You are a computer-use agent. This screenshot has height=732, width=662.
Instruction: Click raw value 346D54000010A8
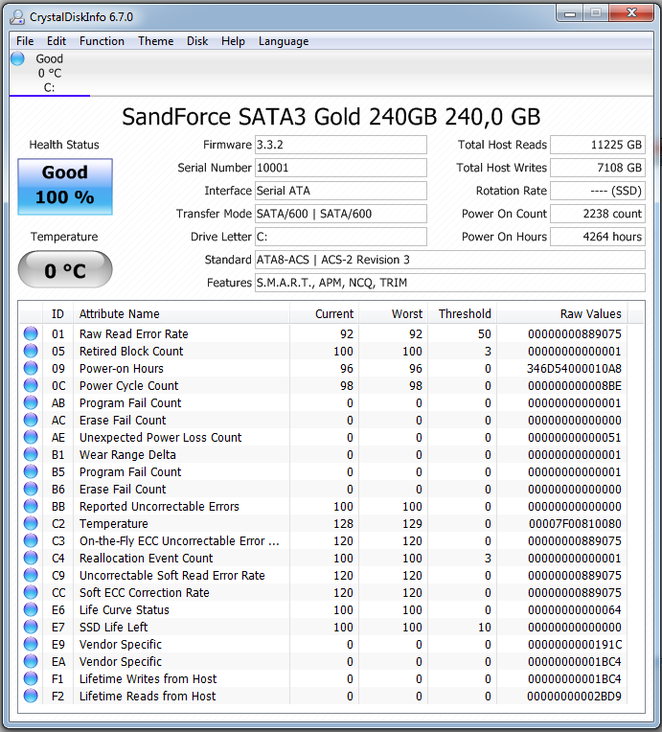[x=574, y=368]
